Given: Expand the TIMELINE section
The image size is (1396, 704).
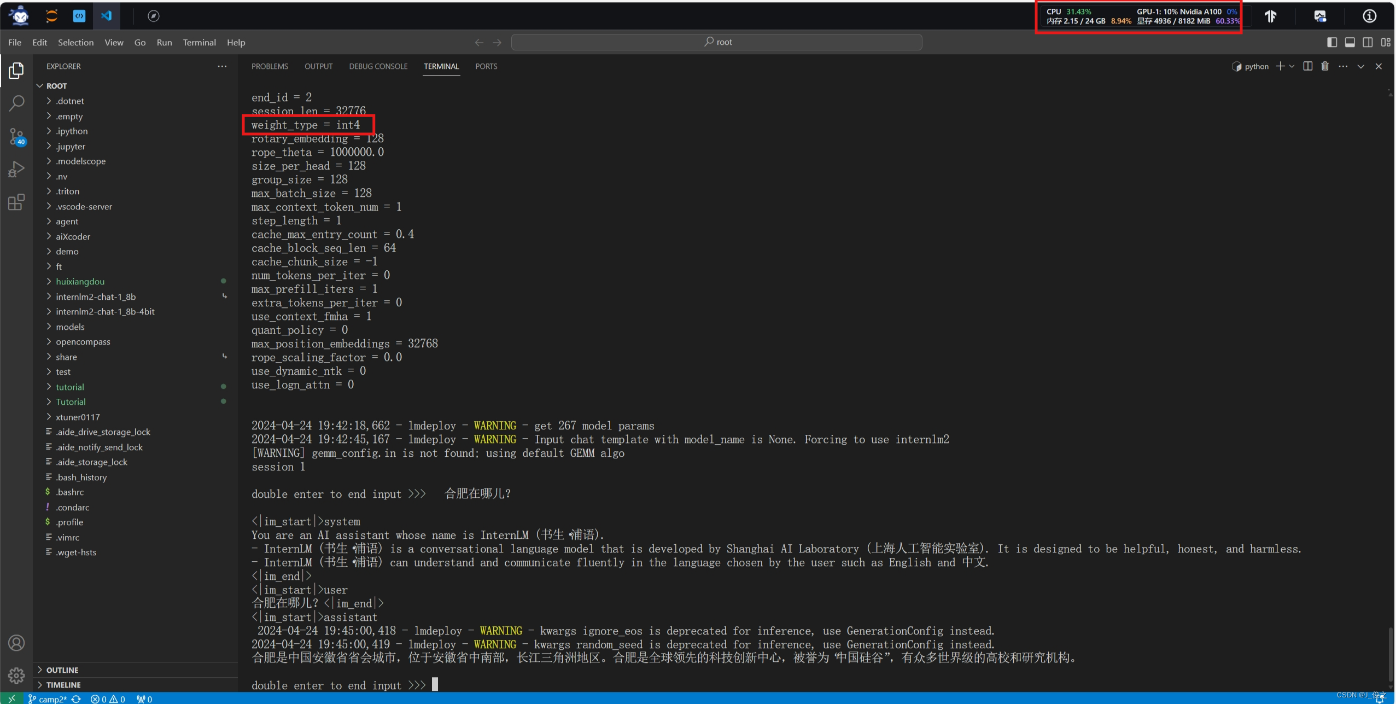Looking at the screenshot, I should click(x=135, y=685).
